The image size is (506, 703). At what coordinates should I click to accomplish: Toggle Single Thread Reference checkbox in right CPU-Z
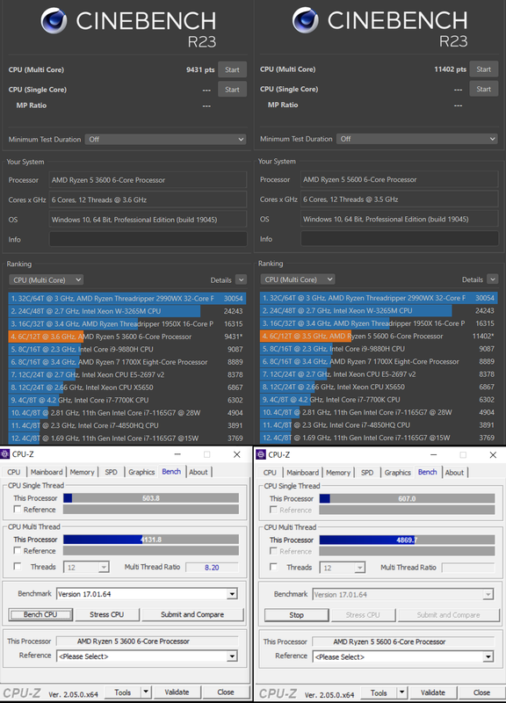[x=273, y=510]
